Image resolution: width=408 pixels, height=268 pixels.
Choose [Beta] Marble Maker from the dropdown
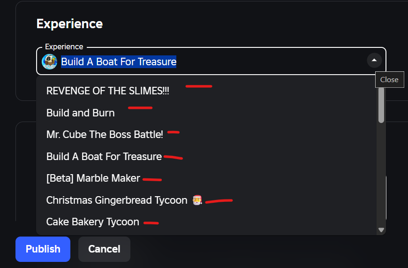pyautogui.click(x=93, y=178)
